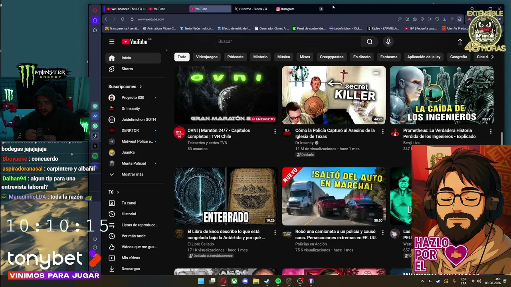Click the Windows Start button

(x=201, y=281)
